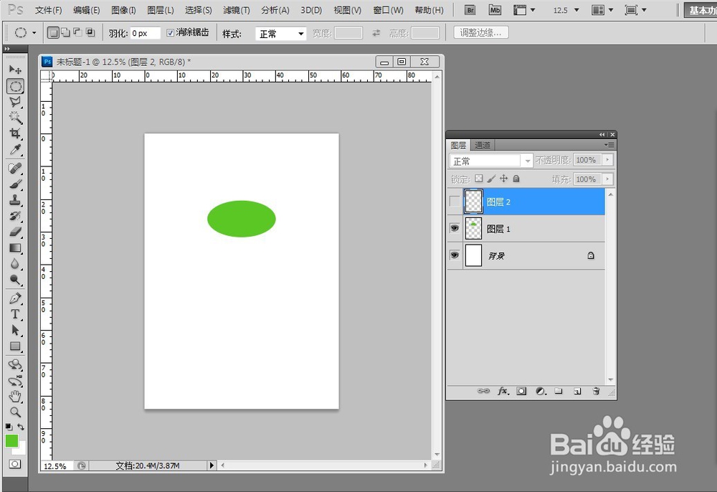Select the 3D Rotate tool
The image size is (717, 492).
(x=15, y=365)
